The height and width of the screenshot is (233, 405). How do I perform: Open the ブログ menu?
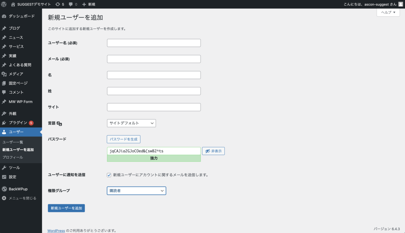click(x=21, y=28)
